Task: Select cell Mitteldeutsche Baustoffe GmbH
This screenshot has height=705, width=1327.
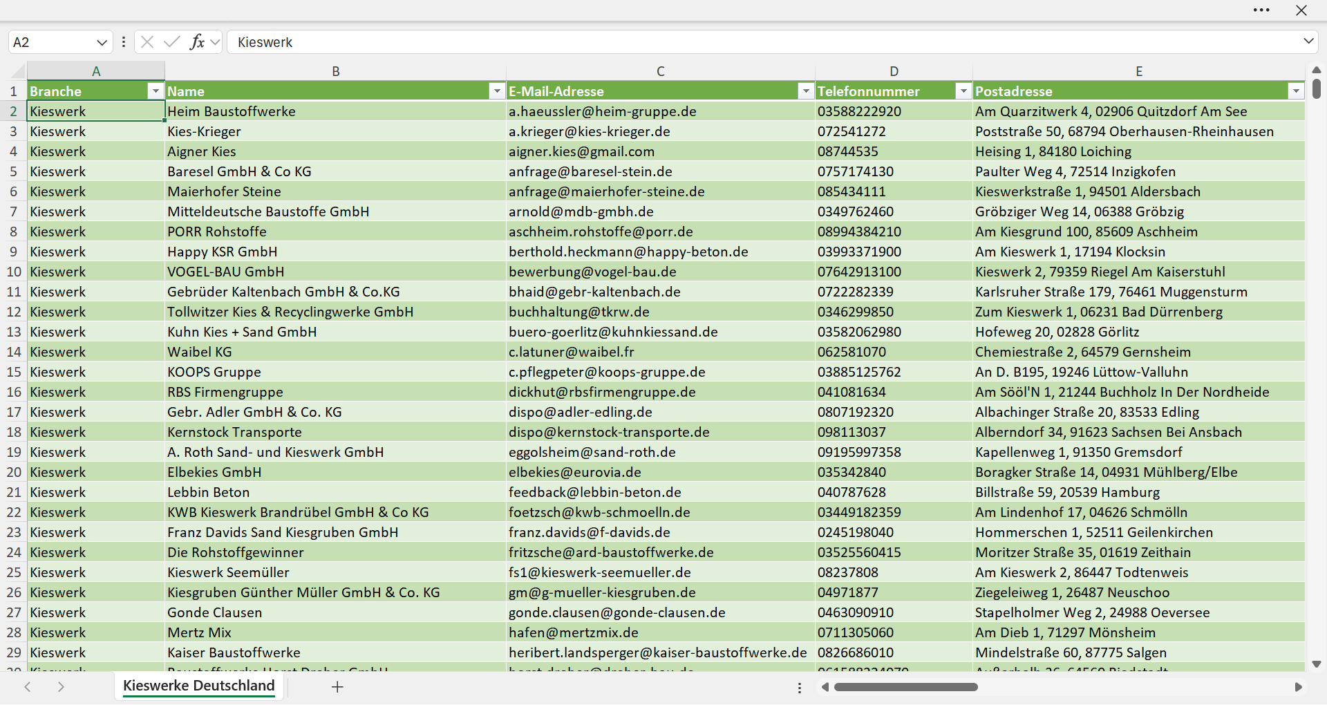Action: [336, 211]
